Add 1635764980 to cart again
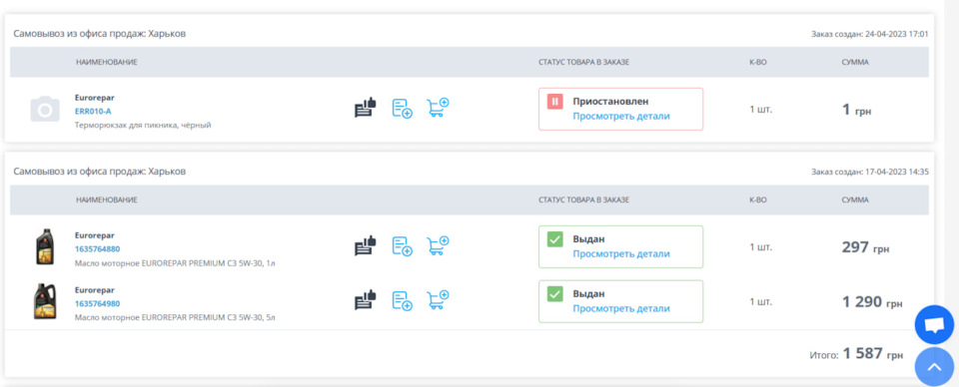Image resolution: width=959 pixels, height=387 pixels. pyautogui.click(x=438, y=299)
